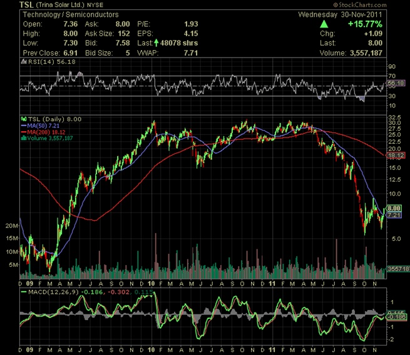
Task: Click the blue line marker before MA(50)
Action: [24, 126]
